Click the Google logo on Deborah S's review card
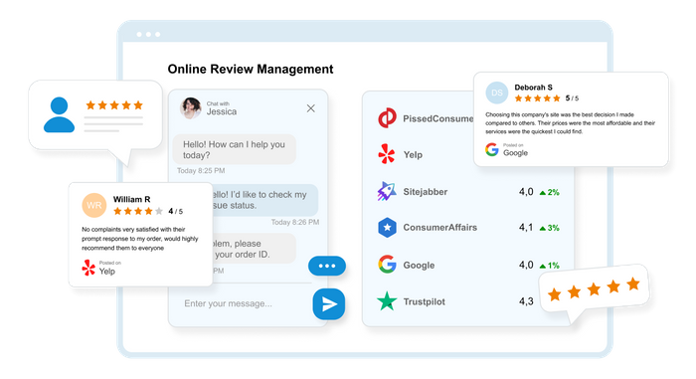Viewport: 696px width, 379px height. [x=492, y=149]
